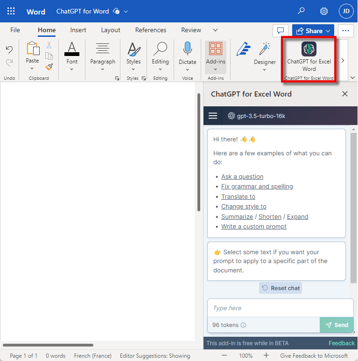Click the Format Painter brush icon
This screenshot has width=358, height=361.
49,67
